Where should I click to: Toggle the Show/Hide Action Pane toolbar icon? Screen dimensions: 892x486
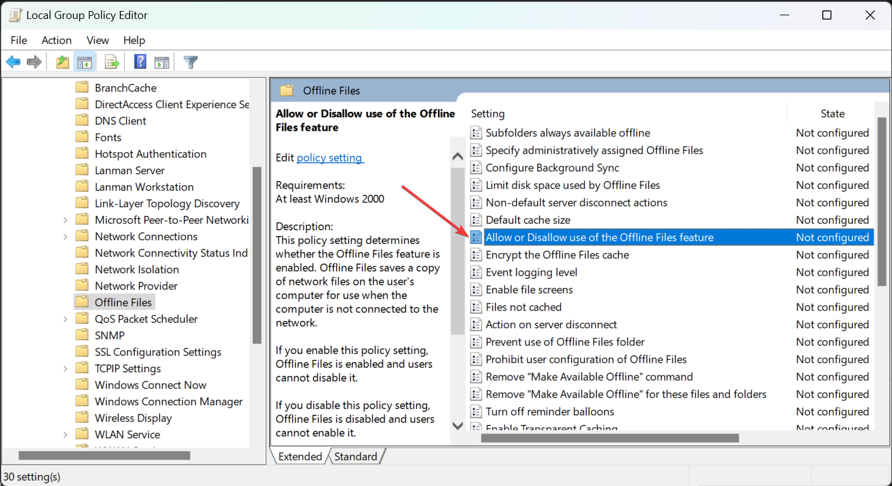click(x=162, y=62)
